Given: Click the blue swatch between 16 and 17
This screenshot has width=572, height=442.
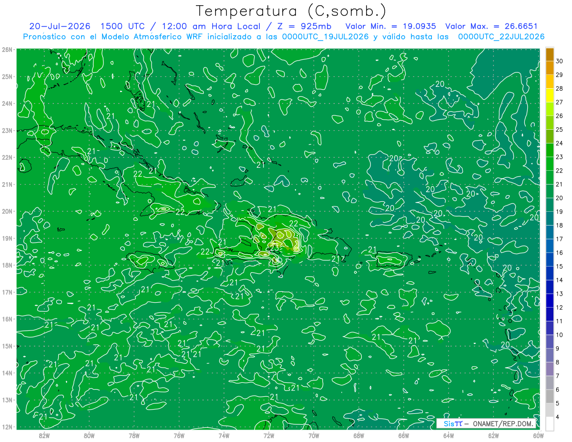Looking at the screenshot, I should pyautogui.click(x=550, y=246).
